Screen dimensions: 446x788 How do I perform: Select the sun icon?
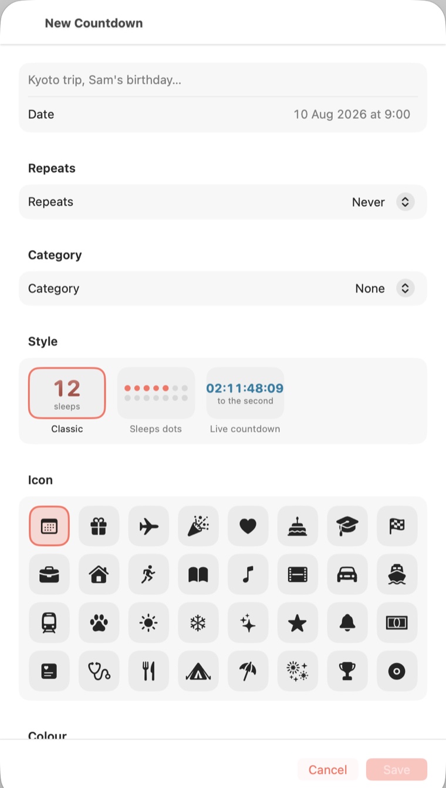click(x=148, y=622)
